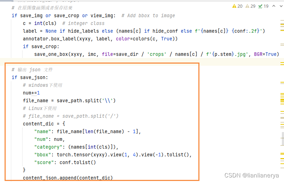
Task: Click the weak warning icon showing 29
Action: point(251,6)
